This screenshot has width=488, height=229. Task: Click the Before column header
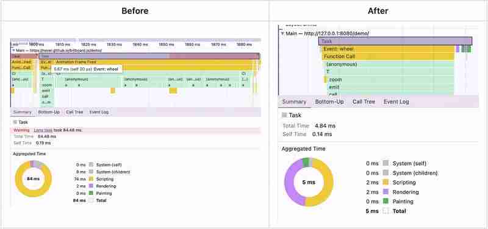coord(135,11)
